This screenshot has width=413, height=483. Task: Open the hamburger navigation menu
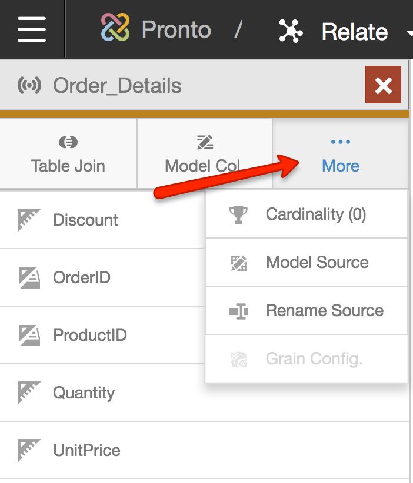(x=32, y=29)
